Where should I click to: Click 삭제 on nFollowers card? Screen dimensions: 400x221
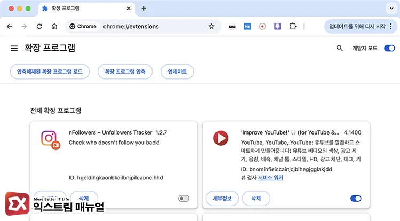[x=84, y=198]
